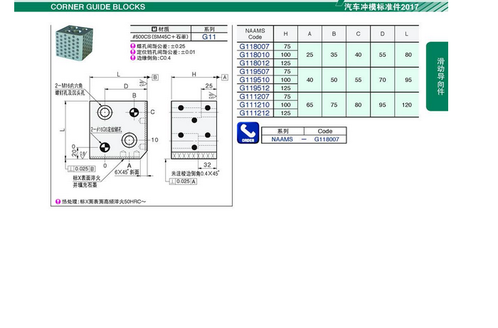This screenshot has width=498, height=328.
Task: Select part code G118010 in table
Action: tap(254, 55)
